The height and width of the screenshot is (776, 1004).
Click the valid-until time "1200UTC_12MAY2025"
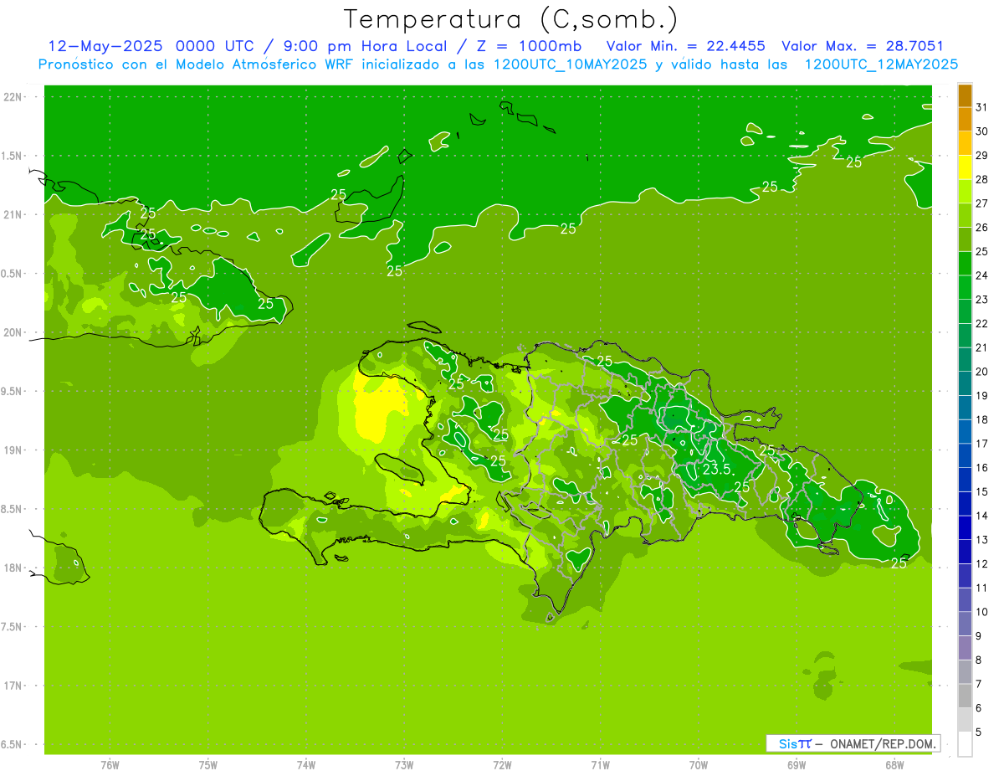881,64
